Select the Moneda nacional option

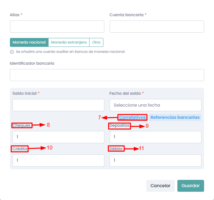click(x=29, y=42)
